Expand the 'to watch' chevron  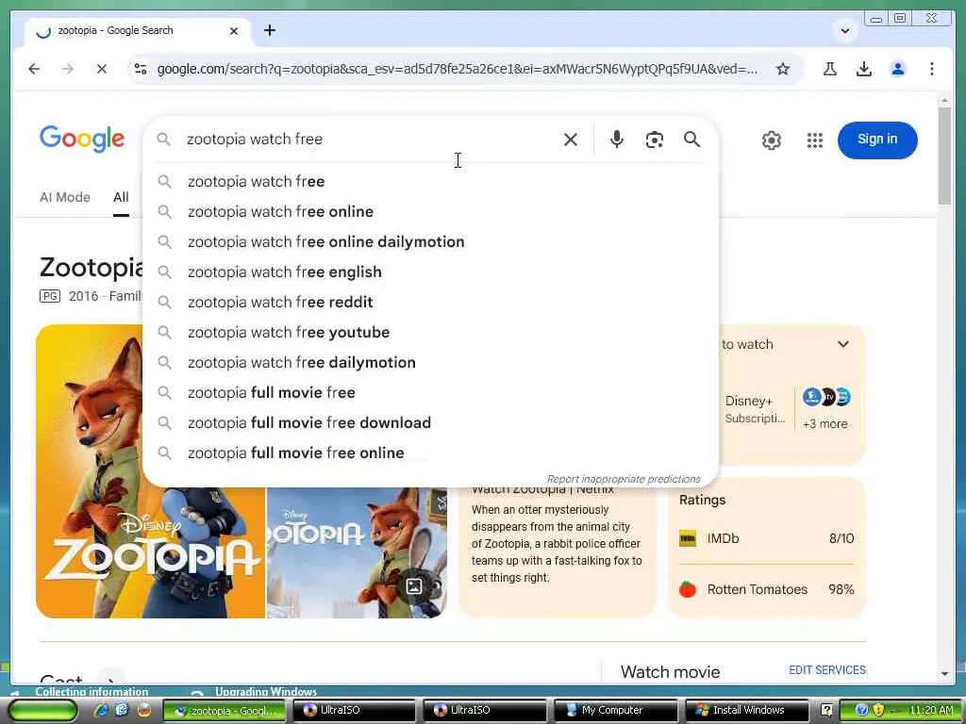pyautogui.click(x=842, y=344)
